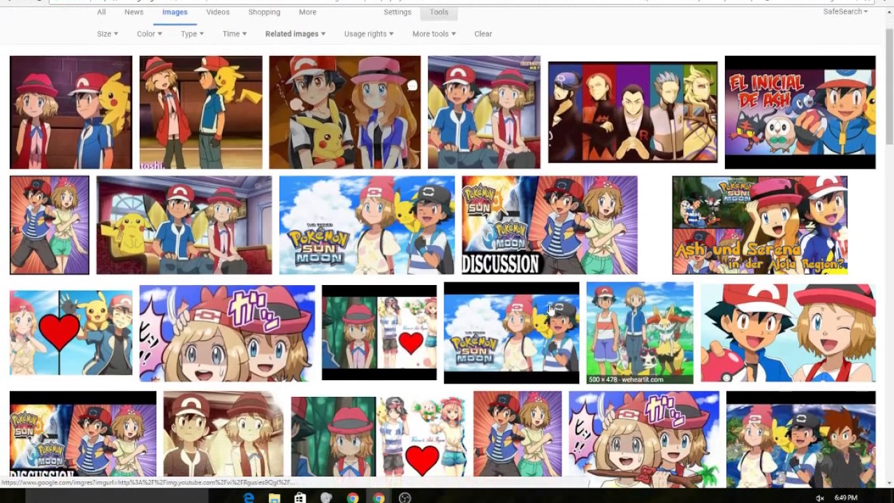Click the scroll-down arrow of the page scrollbar
Image resolution: width=894 pixels, height=503 pixels.
click(889, 482)
